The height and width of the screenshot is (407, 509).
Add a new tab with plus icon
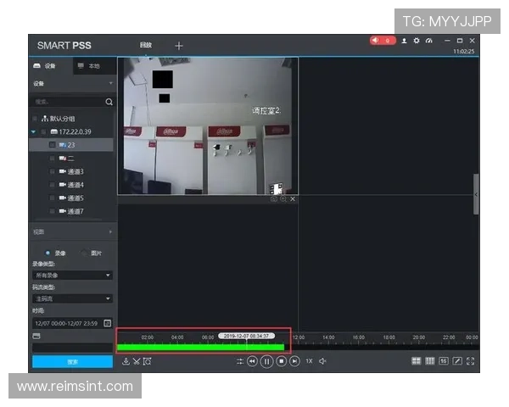(179, 46)
